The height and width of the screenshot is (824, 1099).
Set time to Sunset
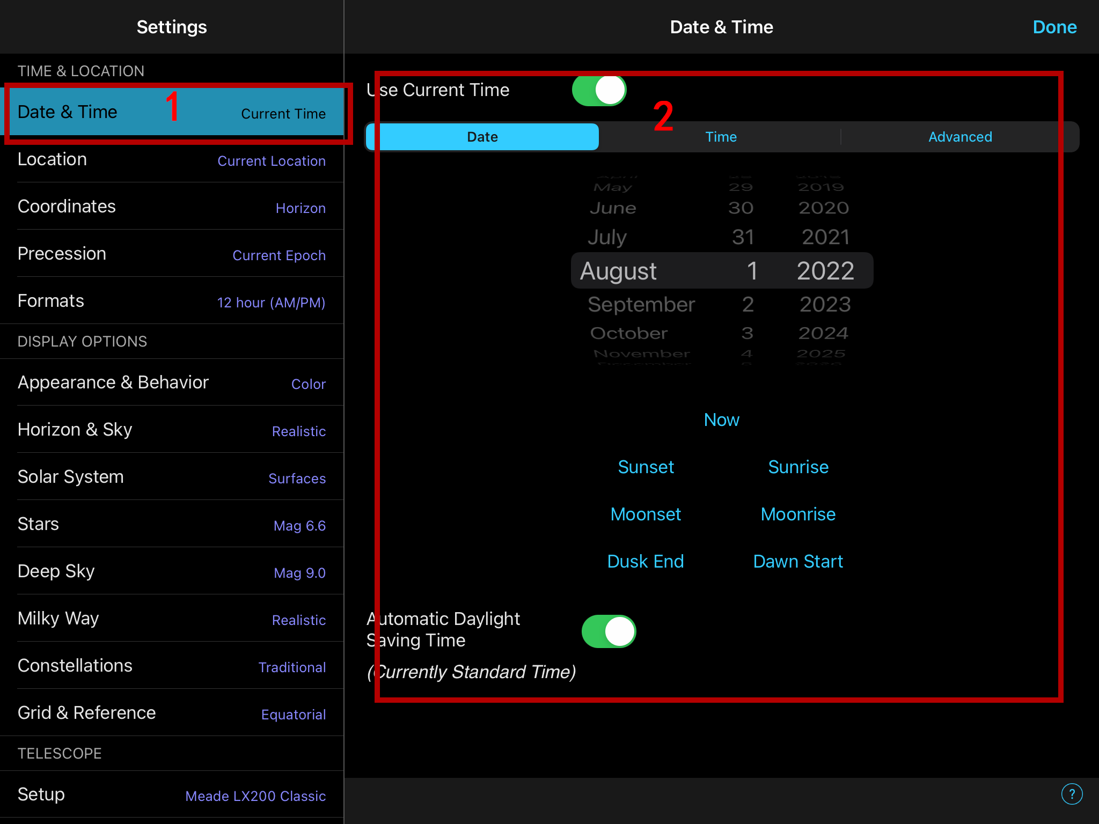pos(646,467)
